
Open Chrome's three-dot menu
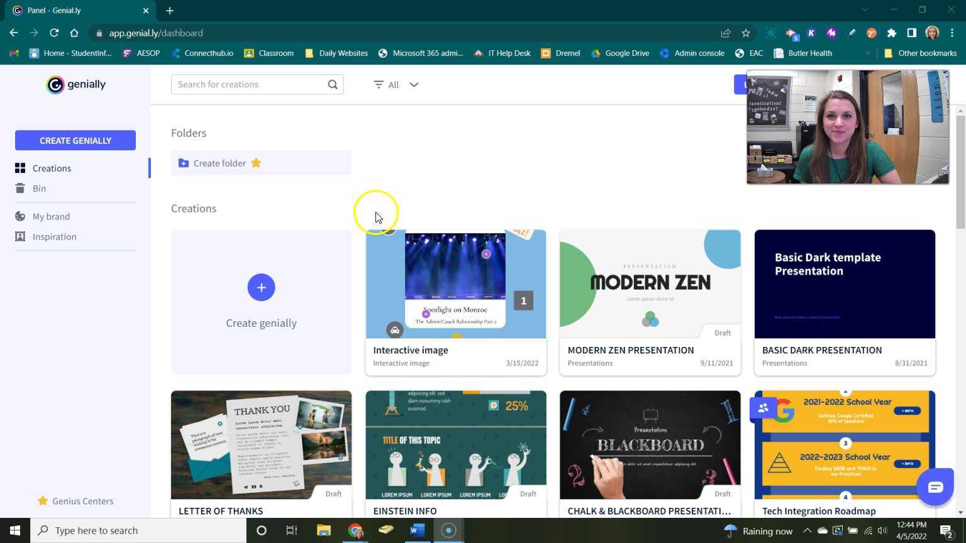tap(953, 33)
